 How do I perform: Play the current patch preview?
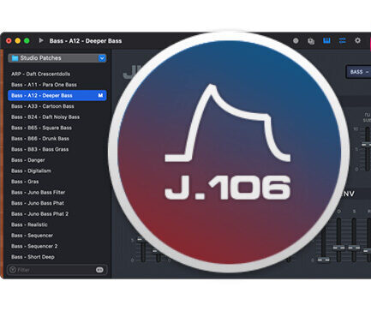pyautogui.click(x=41, y=40)
